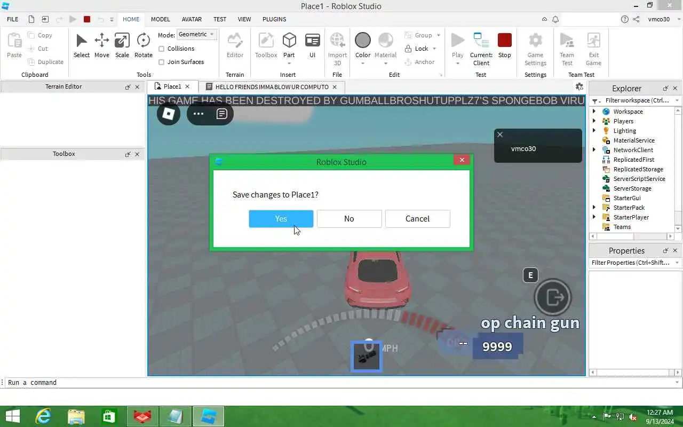
Task: Expand the Color dropdown arrow
Action: [363, 64]
